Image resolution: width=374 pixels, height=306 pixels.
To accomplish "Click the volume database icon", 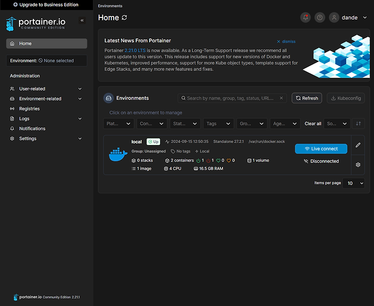I will pos(249,160).
